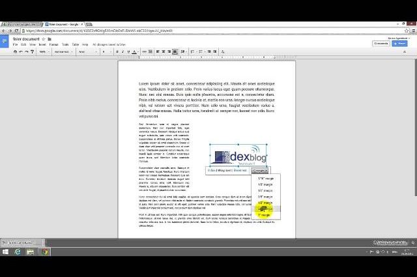Click the numbered list icon

pyautogui.click(x=194, y=51)
